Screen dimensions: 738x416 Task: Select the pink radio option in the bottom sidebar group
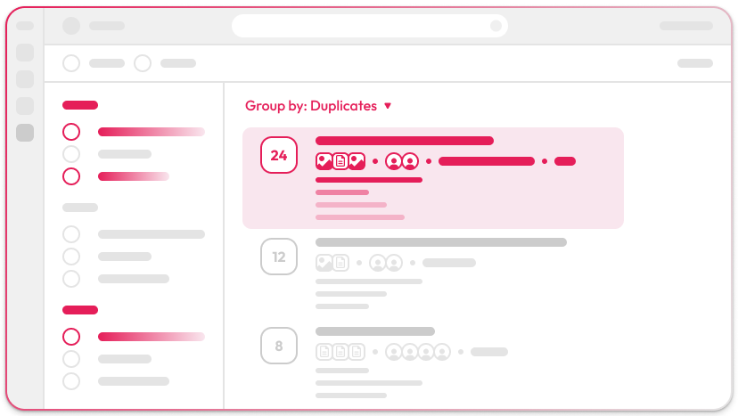pyautogui.click(x=71, y=337)
